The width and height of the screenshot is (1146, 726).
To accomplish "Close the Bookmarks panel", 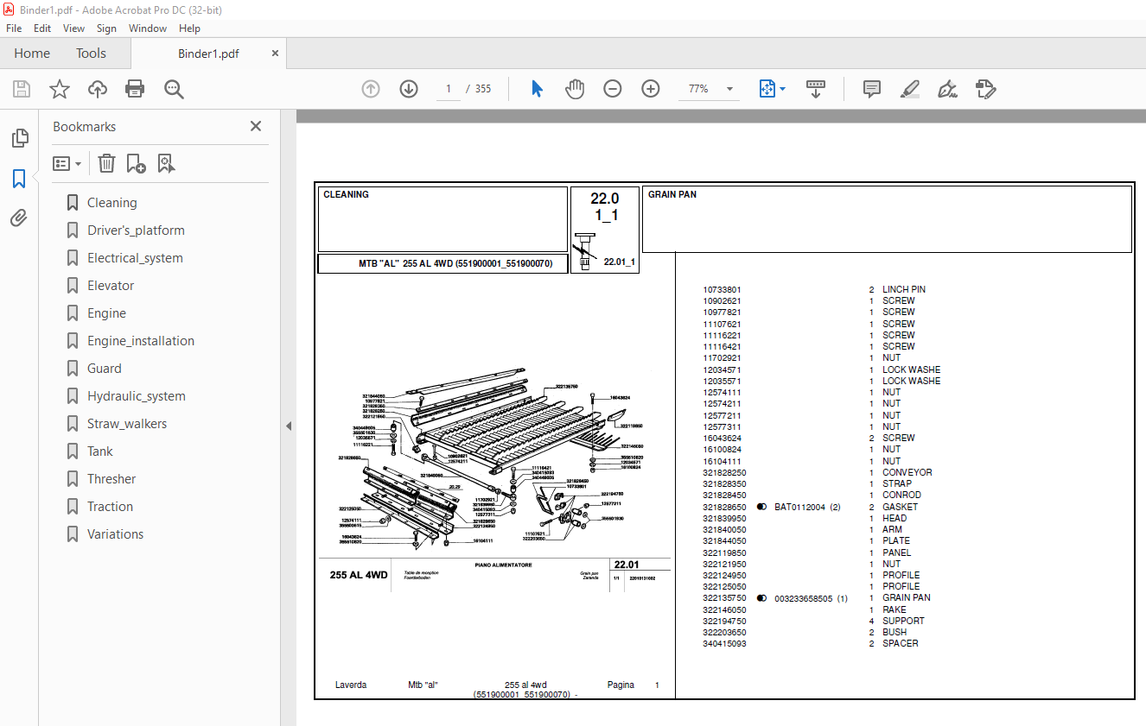I will point(256,126).
